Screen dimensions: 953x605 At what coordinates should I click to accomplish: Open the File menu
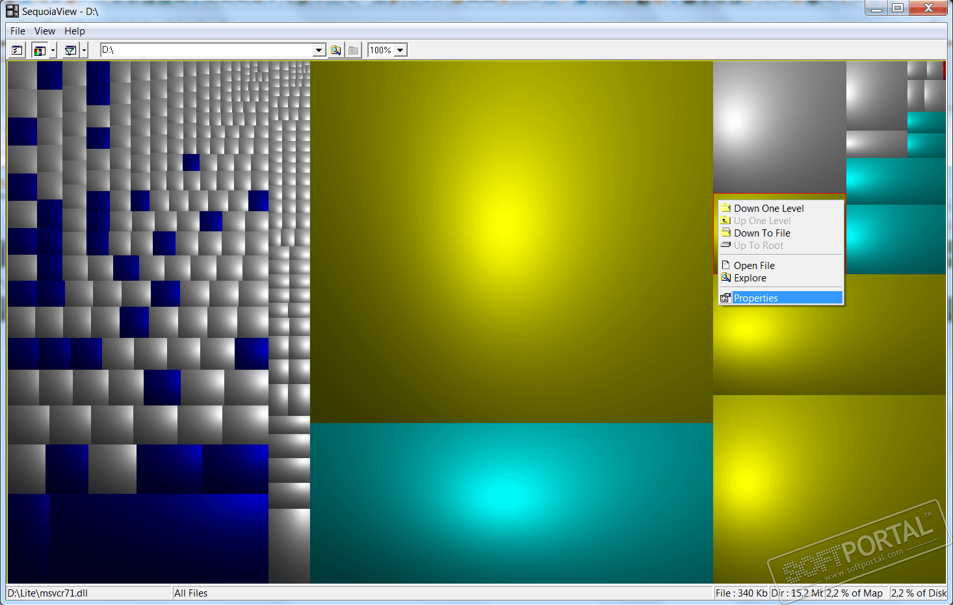18,31
